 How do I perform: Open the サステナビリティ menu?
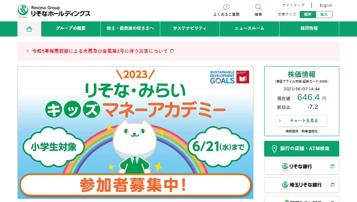190,29
